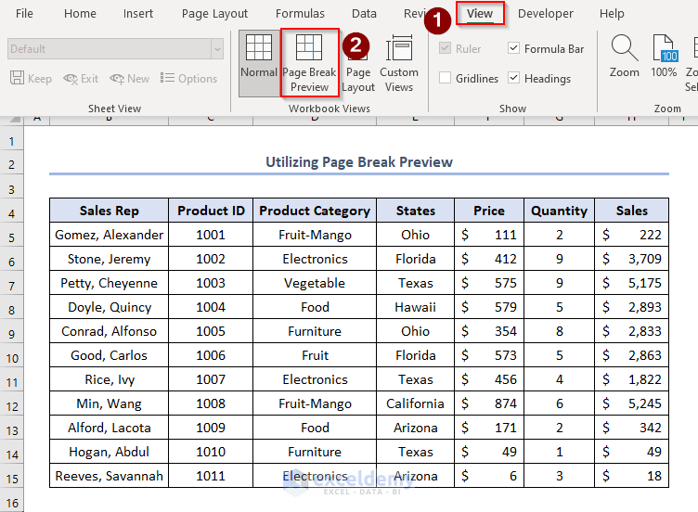Image resolution: width=698 pixels, height=512 pixels.
Task: Uncheck the Headings checkbox
Action: point(514,79)
